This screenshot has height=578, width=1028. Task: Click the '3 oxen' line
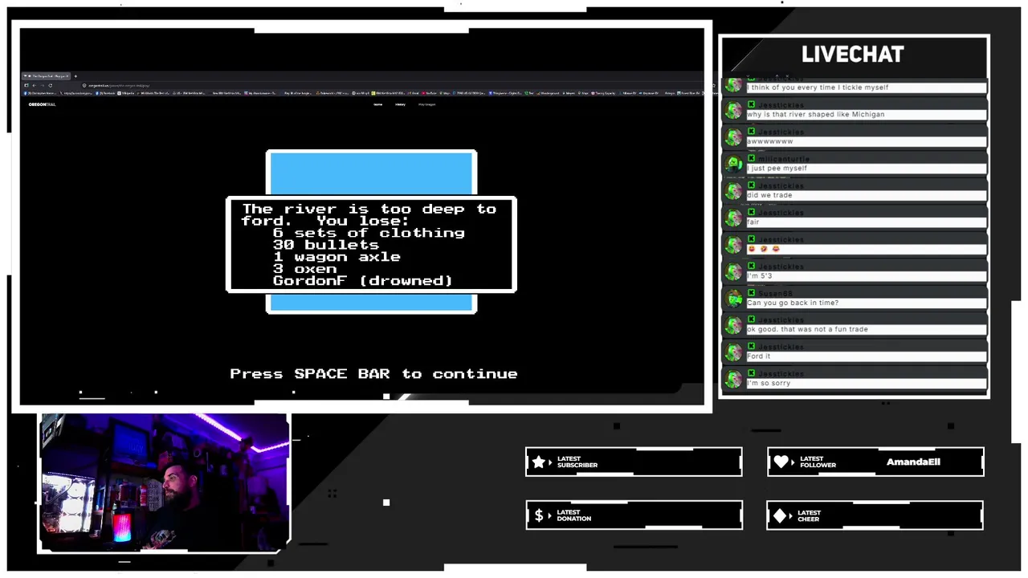[x=304, y=269]
